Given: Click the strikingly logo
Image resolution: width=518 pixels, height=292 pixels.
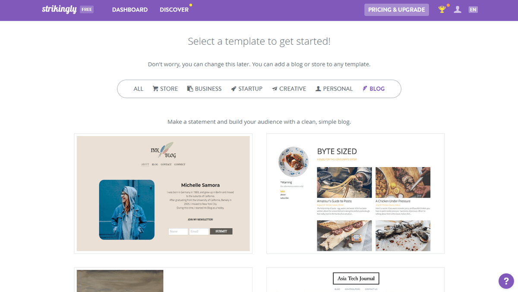Looking at the screenshot, I should (x=59, y=9).
